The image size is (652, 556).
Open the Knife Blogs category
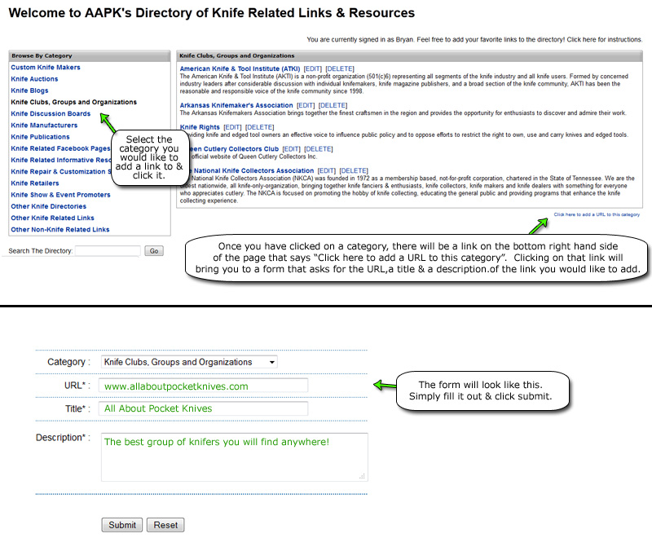[29, 90]
